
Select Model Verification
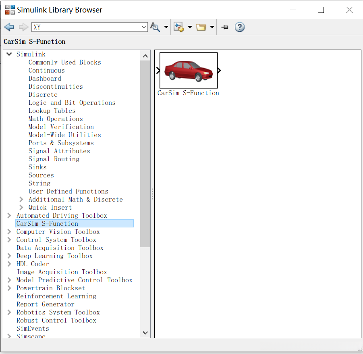[61, 127]
